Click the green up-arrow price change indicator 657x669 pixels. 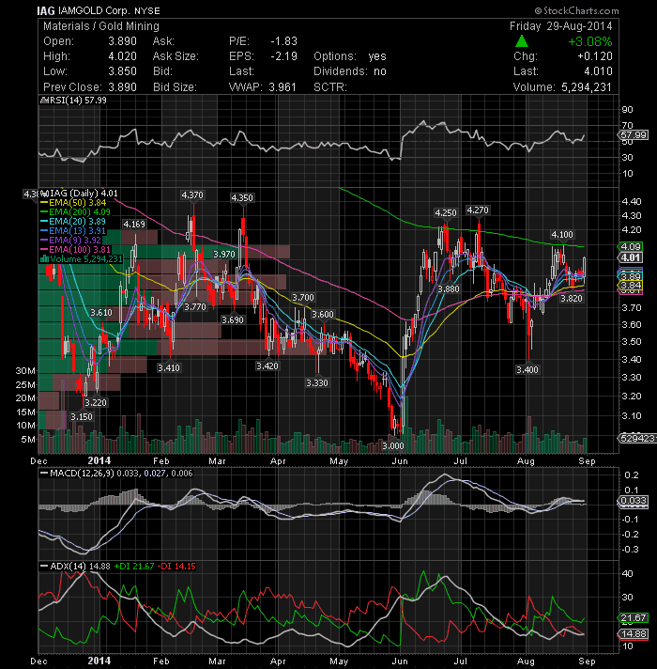(x=522, y=41)
